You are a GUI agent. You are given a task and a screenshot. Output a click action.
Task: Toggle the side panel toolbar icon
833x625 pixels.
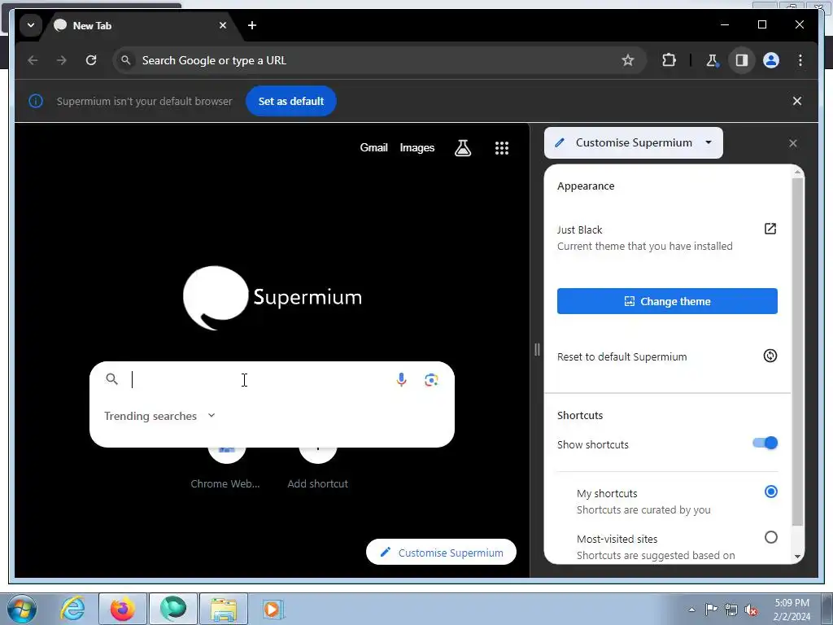(x=742, y=60)
